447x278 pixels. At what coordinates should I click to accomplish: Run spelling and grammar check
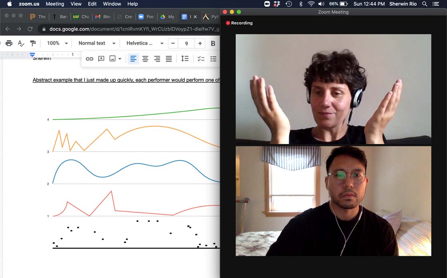click(21, 43)
